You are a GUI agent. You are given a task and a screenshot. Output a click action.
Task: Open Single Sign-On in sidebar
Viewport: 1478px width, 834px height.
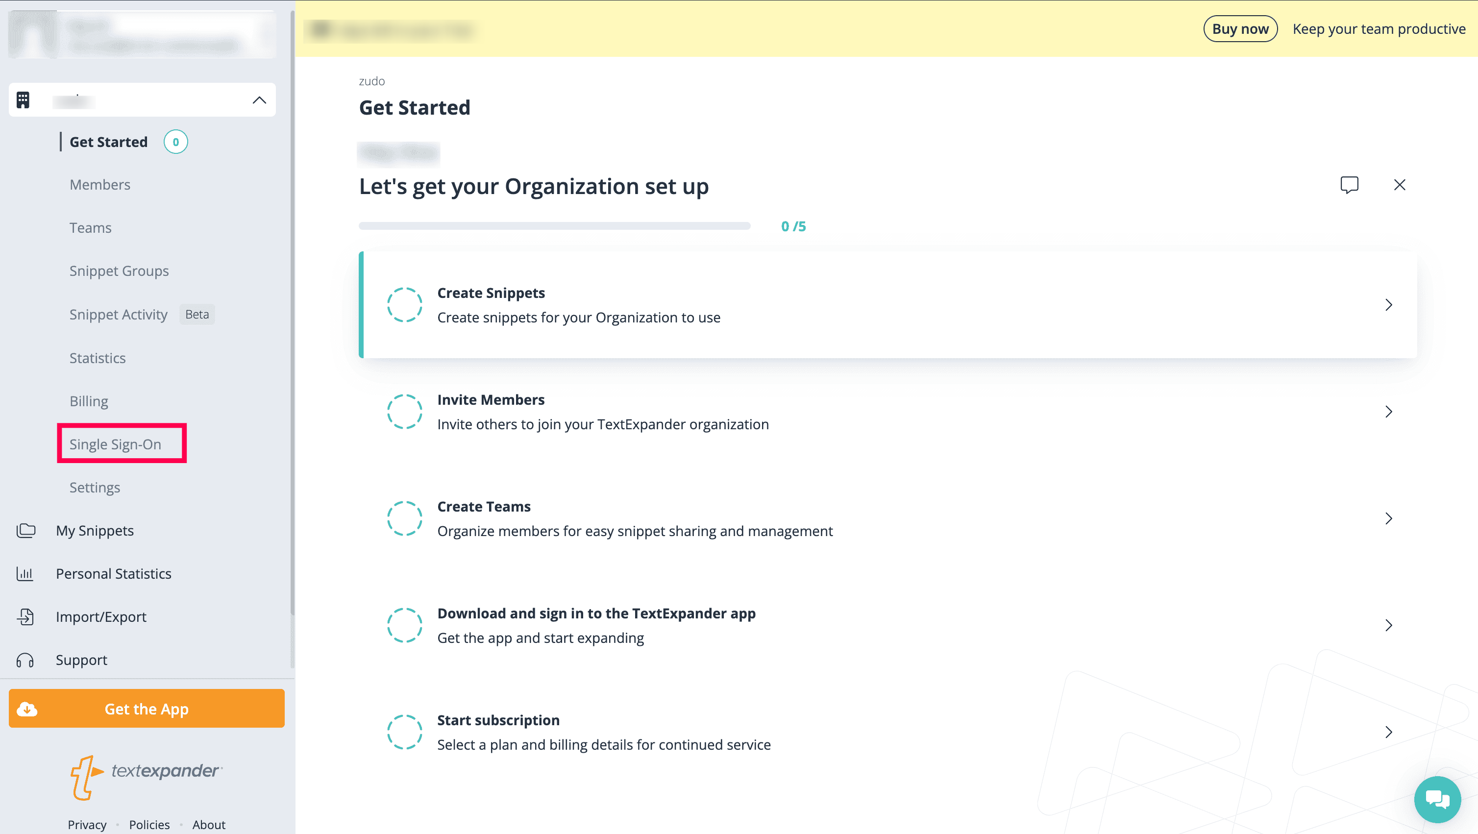click(115, 444)
